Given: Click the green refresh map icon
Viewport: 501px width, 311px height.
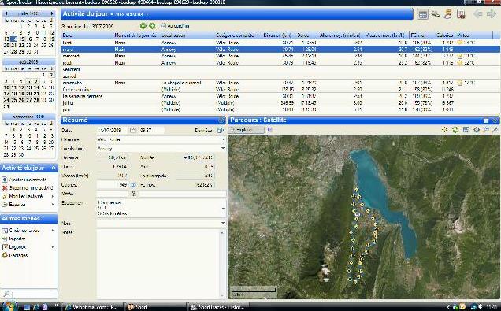Looking at the screenshot, I should click(455, 130).
